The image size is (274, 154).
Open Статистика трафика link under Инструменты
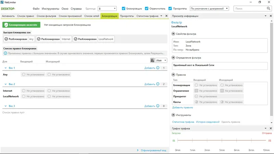point(183,122)
